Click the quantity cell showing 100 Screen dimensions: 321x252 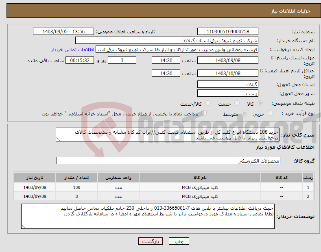[76, 187]
